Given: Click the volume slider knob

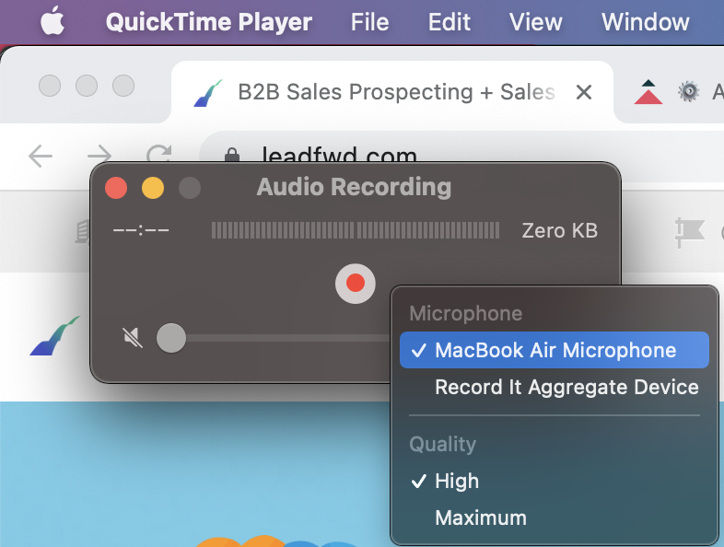Looking at the screenshot, I should coord(171,338).
